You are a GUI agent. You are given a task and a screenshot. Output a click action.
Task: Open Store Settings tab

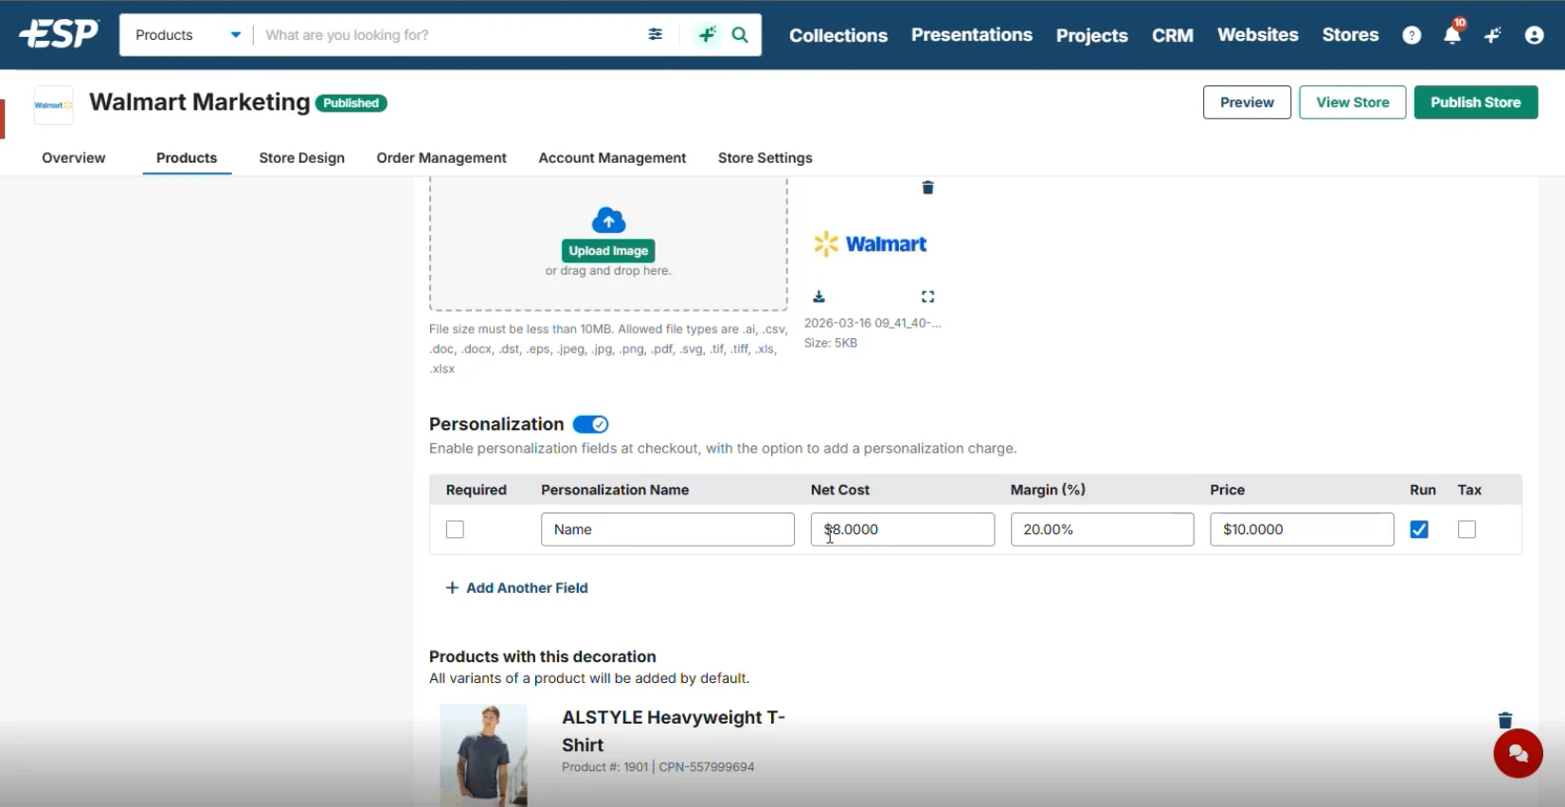765,158
